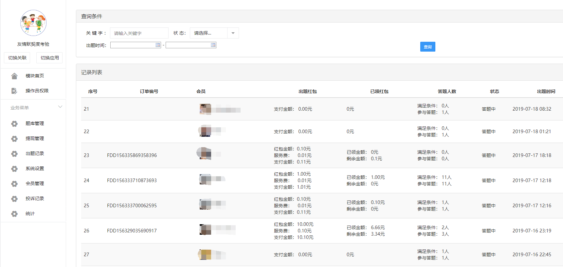Click the home icon beside 模块首页
The image size is (563, 267).
[14, 76]
